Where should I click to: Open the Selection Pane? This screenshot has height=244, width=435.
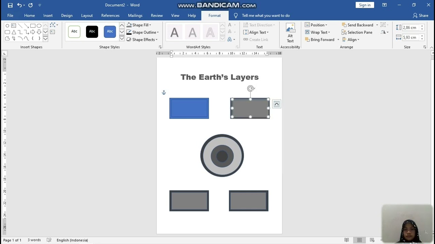coord(357,33)
